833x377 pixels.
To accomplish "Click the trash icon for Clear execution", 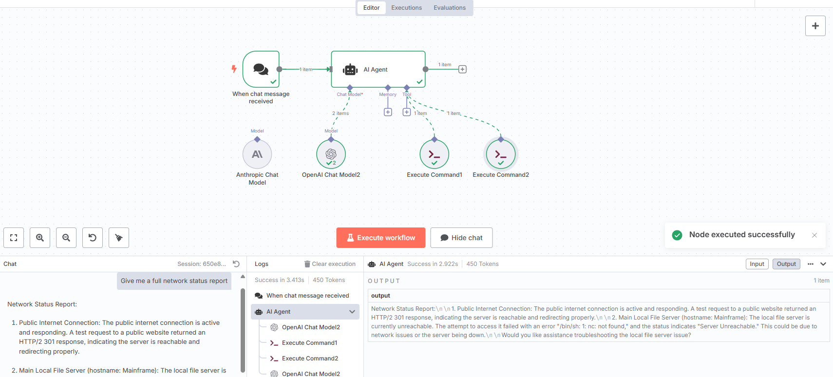I will pos(307,264).
